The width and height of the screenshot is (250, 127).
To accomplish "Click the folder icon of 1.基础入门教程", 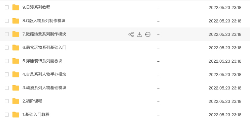I will [16, 115].
